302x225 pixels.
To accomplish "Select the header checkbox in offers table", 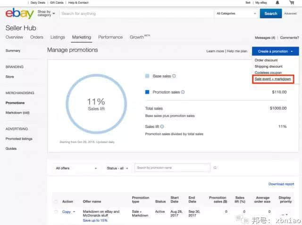I will (56, 201).
